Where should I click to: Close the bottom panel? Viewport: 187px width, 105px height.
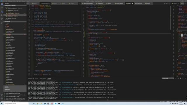point(185,78)
